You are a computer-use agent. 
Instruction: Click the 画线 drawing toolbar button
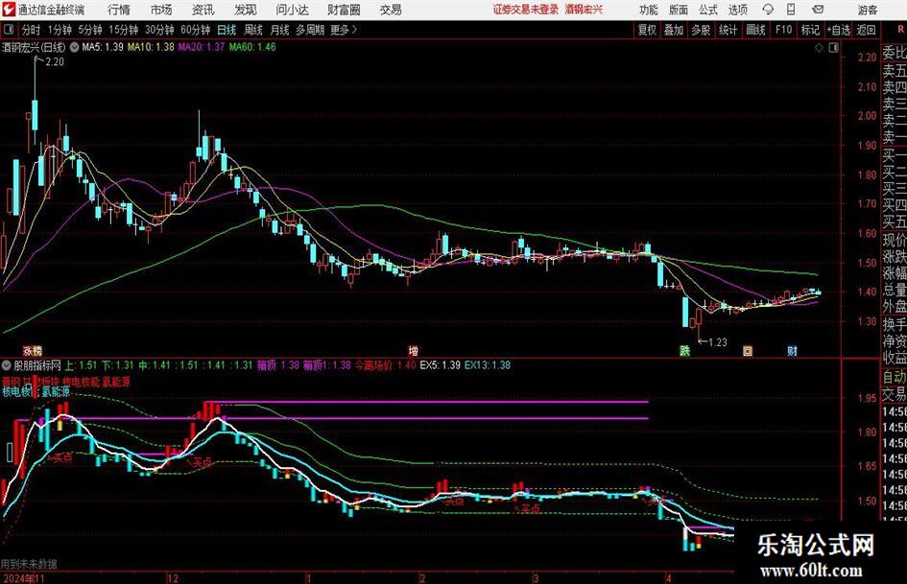(x=755, y=30)
